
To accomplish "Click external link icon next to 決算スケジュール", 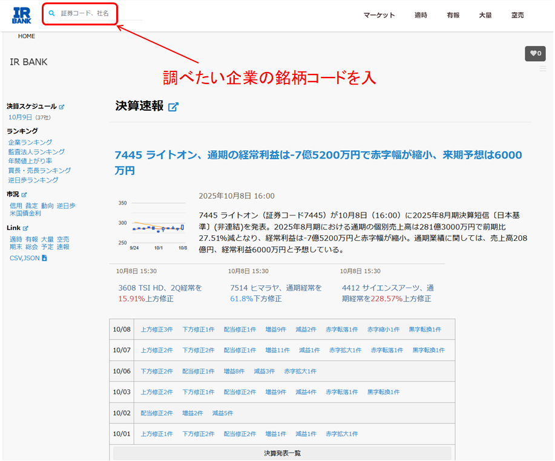I will [x=62, y=107].
